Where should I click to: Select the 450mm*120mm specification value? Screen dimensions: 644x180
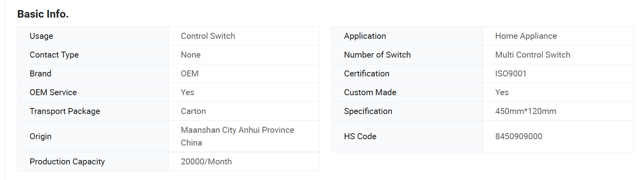pyautogui.click(x=526, y=111)
